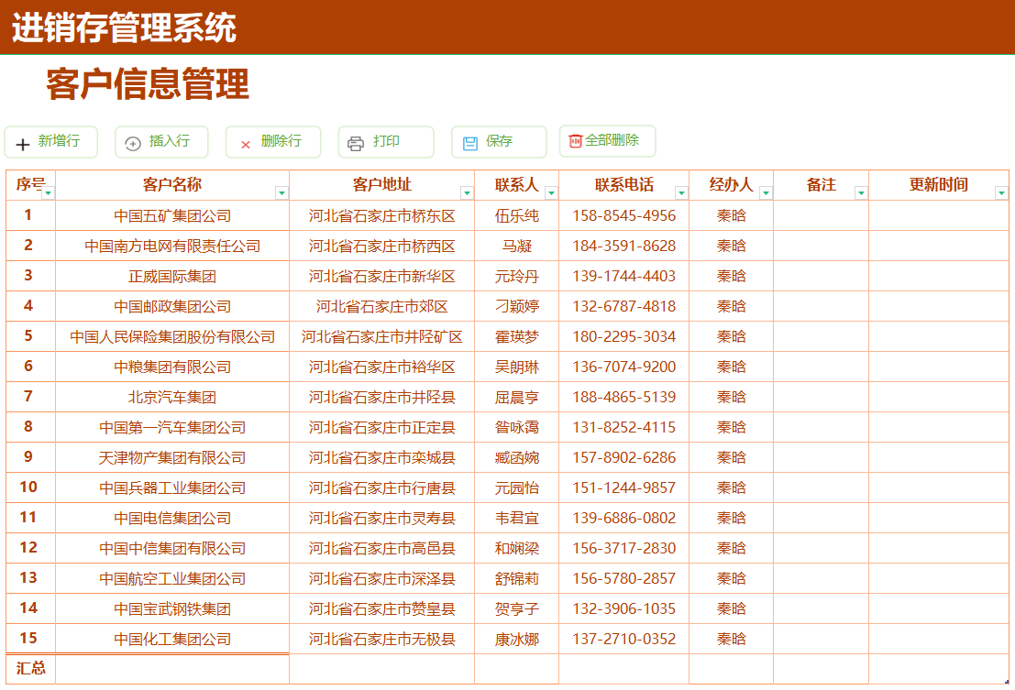Screen dimensions: 1015x690
Task: Open the 备注 column filter dropdown
Action: [x=861, y=193]
